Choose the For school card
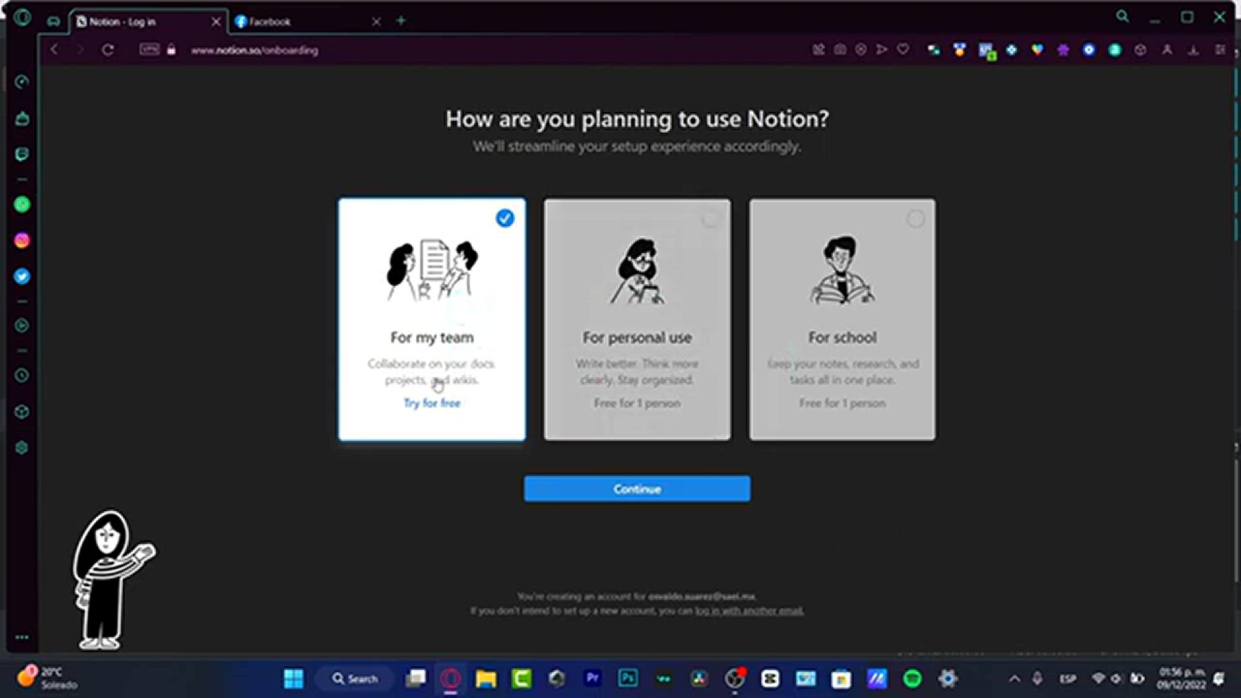The height and width of the screenshot is (698, 1241). [x=842, y=319]
